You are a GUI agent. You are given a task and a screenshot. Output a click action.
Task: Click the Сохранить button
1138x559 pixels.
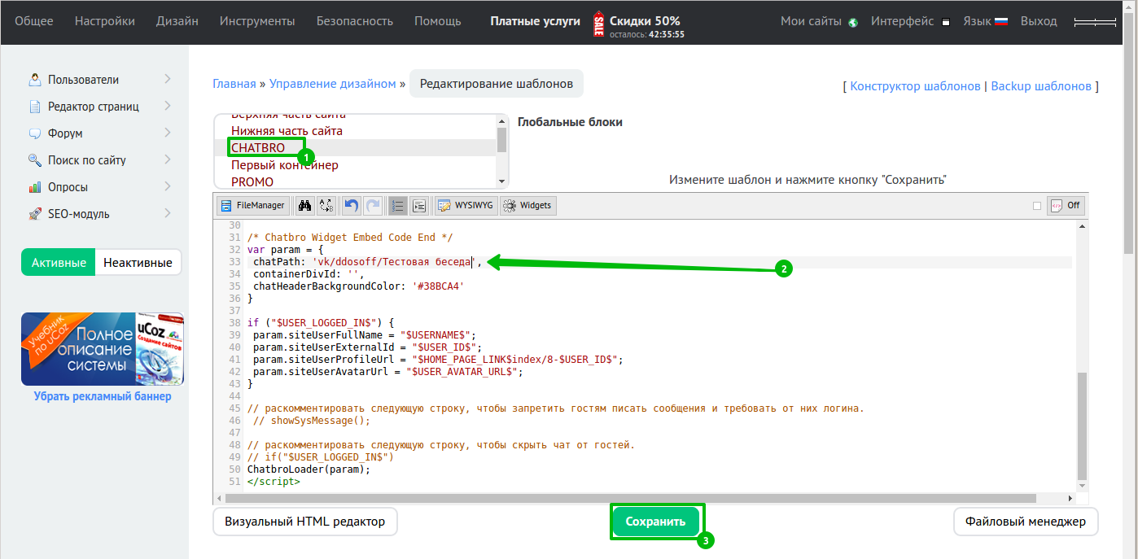pyautogui.click(x=656, y=522)
